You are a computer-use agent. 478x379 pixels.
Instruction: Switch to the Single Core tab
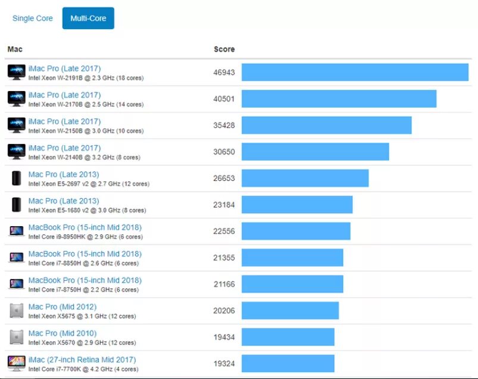tap(33, 18)
